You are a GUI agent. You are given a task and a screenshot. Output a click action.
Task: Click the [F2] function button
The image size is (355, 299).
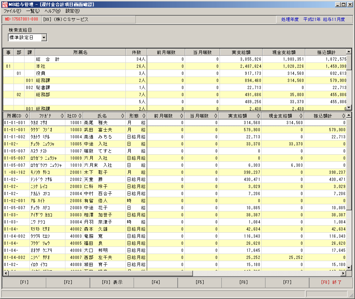point(68,282)
